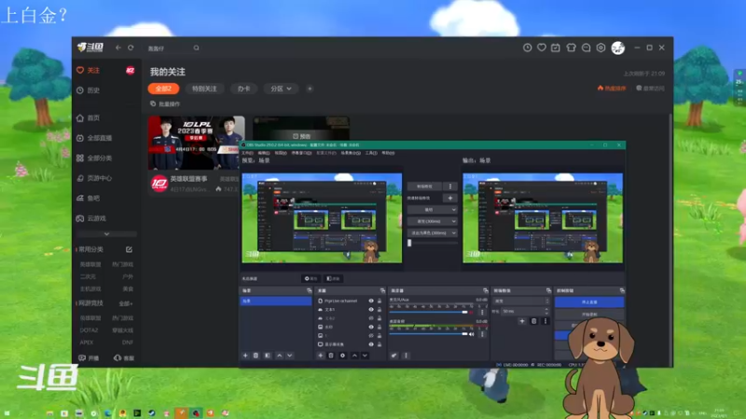This screenshot has height=419, width=746.
Task: Open the 关注 heart item in Douyu sidebar
Action: click(x=89, y=71)
